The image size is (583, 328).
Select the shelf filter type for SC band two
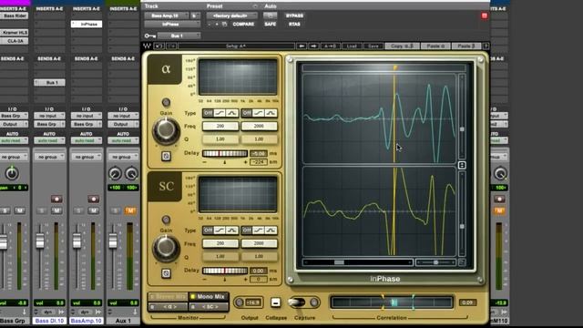259,231
